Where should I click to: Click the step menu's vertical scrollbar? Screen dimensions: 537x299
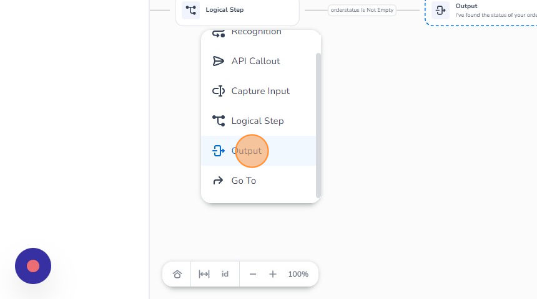coord(318,125)
